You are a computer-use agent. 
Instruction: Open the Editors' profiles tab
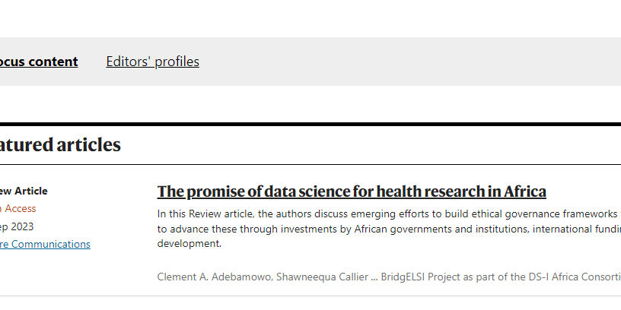[152, 62]
